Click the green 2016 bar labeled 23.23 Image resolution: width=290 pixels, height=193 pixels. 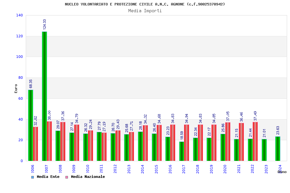pos(168,149)
